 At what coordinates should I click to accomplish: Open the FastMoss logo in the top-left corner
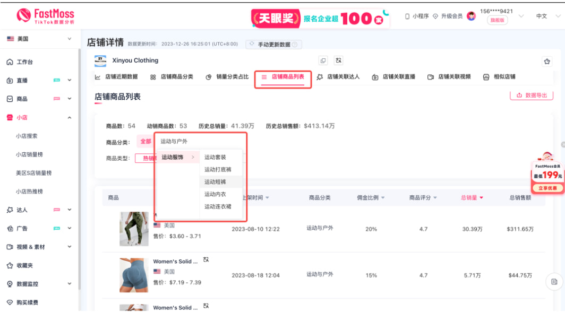(45, 15)
